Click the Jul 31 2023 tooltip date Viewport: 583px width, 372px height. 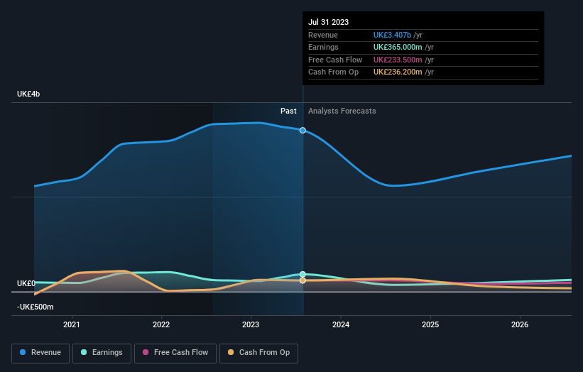click(328, 22)
